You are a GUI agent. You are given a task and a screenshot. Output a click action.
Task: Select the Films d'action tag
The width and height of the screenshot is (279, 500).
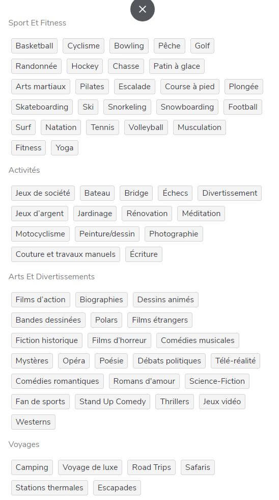40,300
